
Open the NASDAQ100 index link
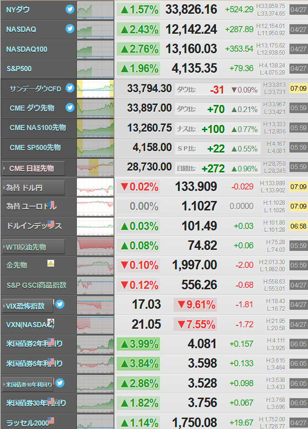[x=27, y=49]
